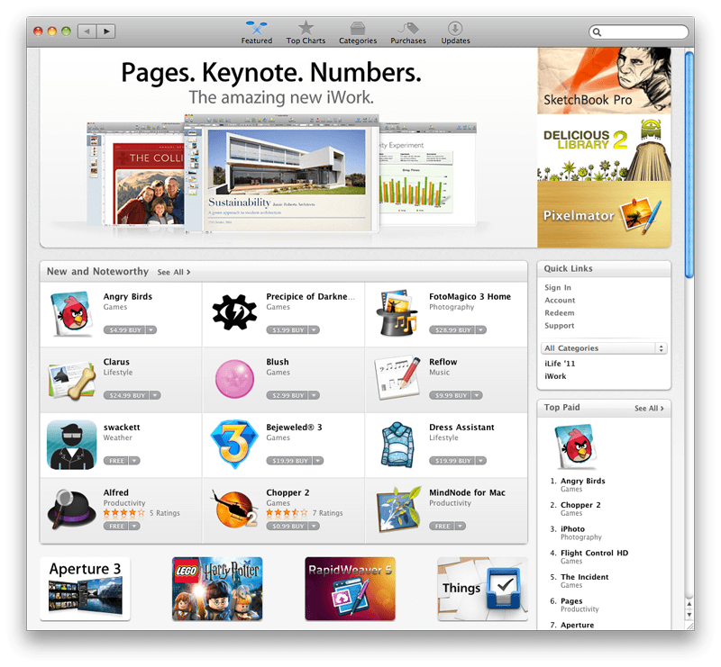Screen dimensions: 721x667
Task: Click the Clarus dog bone icon
Action: [72, 380]
